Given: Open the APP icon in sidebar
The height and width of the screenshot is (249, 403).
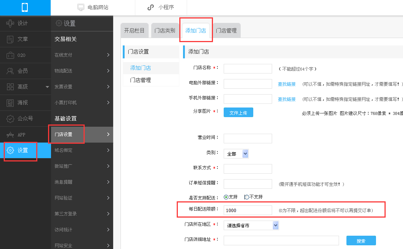Looking at the screenshot, I should tap(10, 134).
